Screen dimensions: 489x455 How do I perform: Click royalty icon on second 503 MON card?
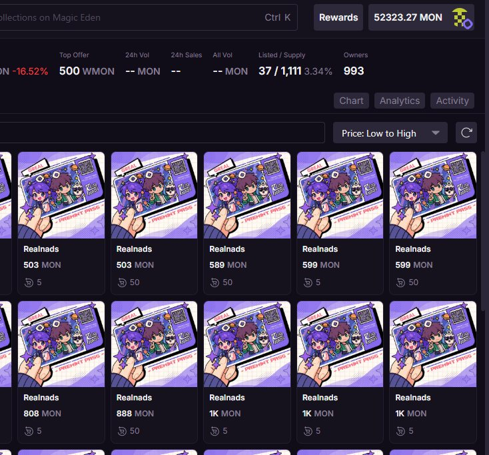(122, 282)
